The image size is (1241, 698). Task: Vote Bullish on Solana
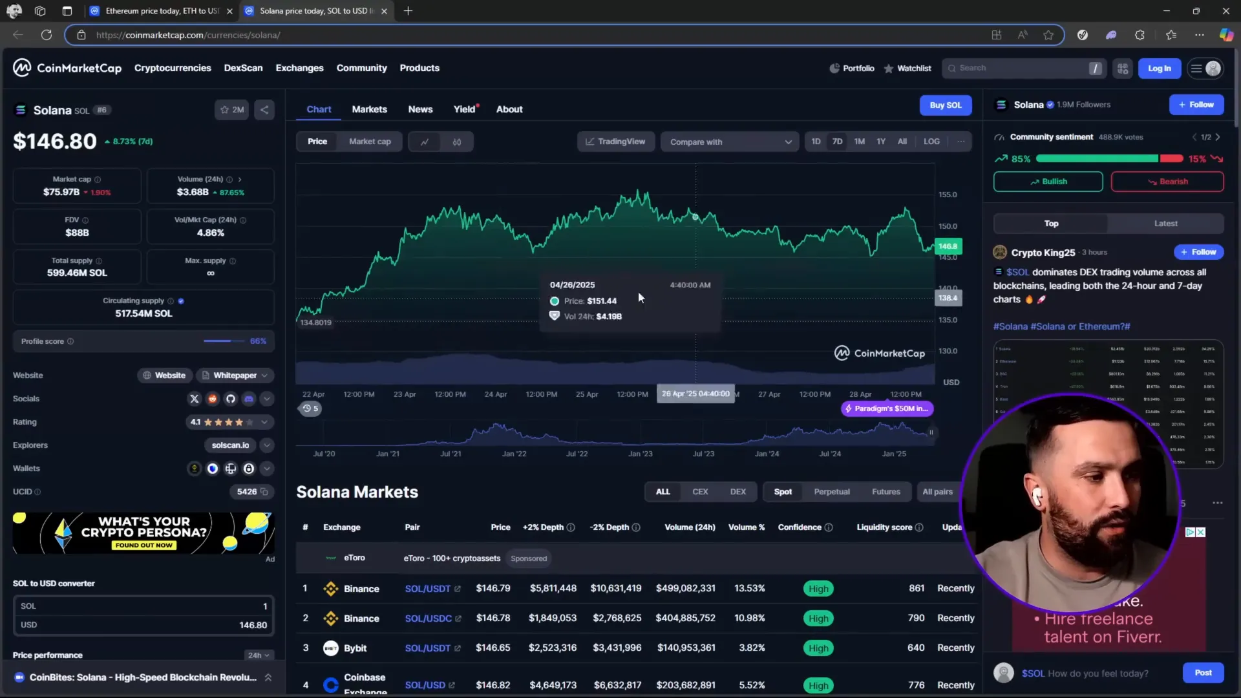(1048, 182)
